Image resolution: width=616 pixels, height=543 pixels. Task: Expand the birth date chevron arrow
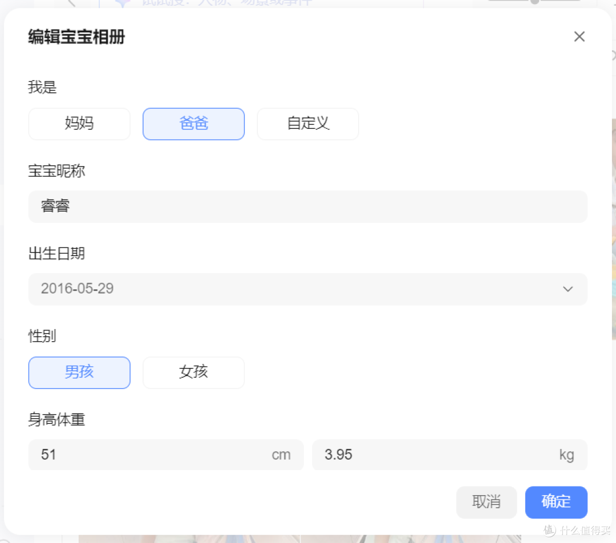[x=568, y=289]
